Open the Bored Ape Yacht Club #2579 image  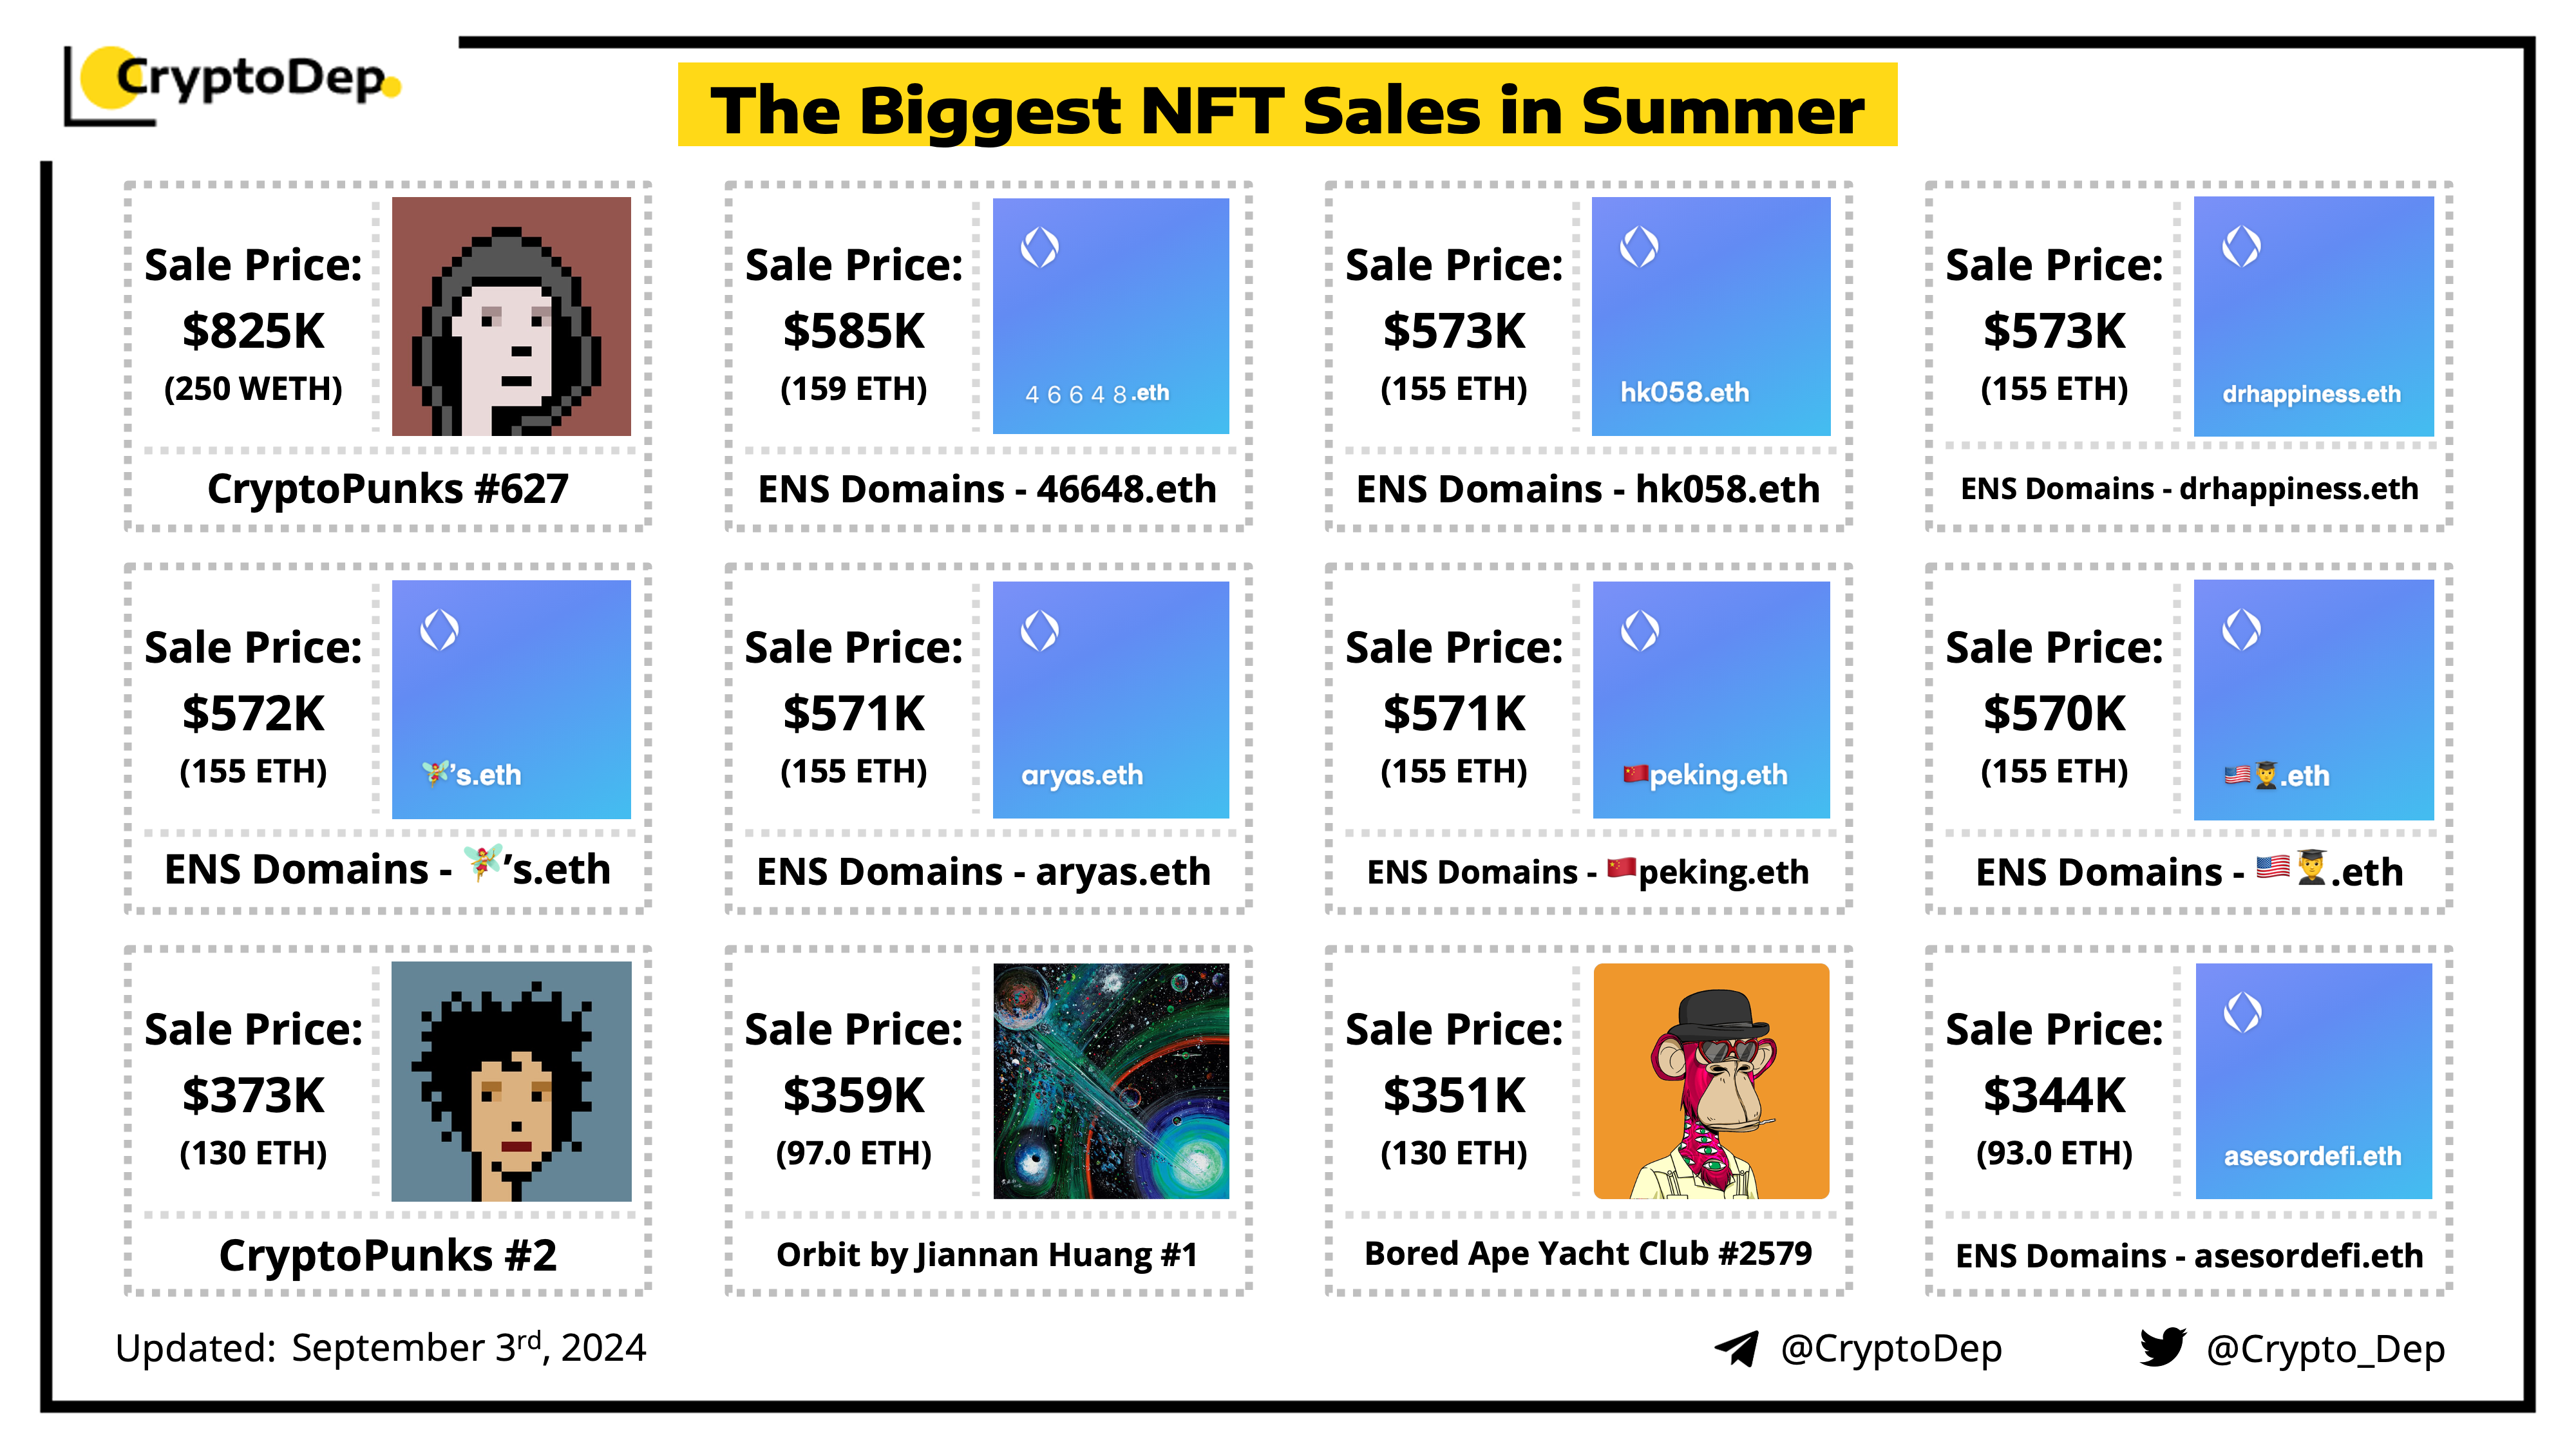point(1711,1081)
